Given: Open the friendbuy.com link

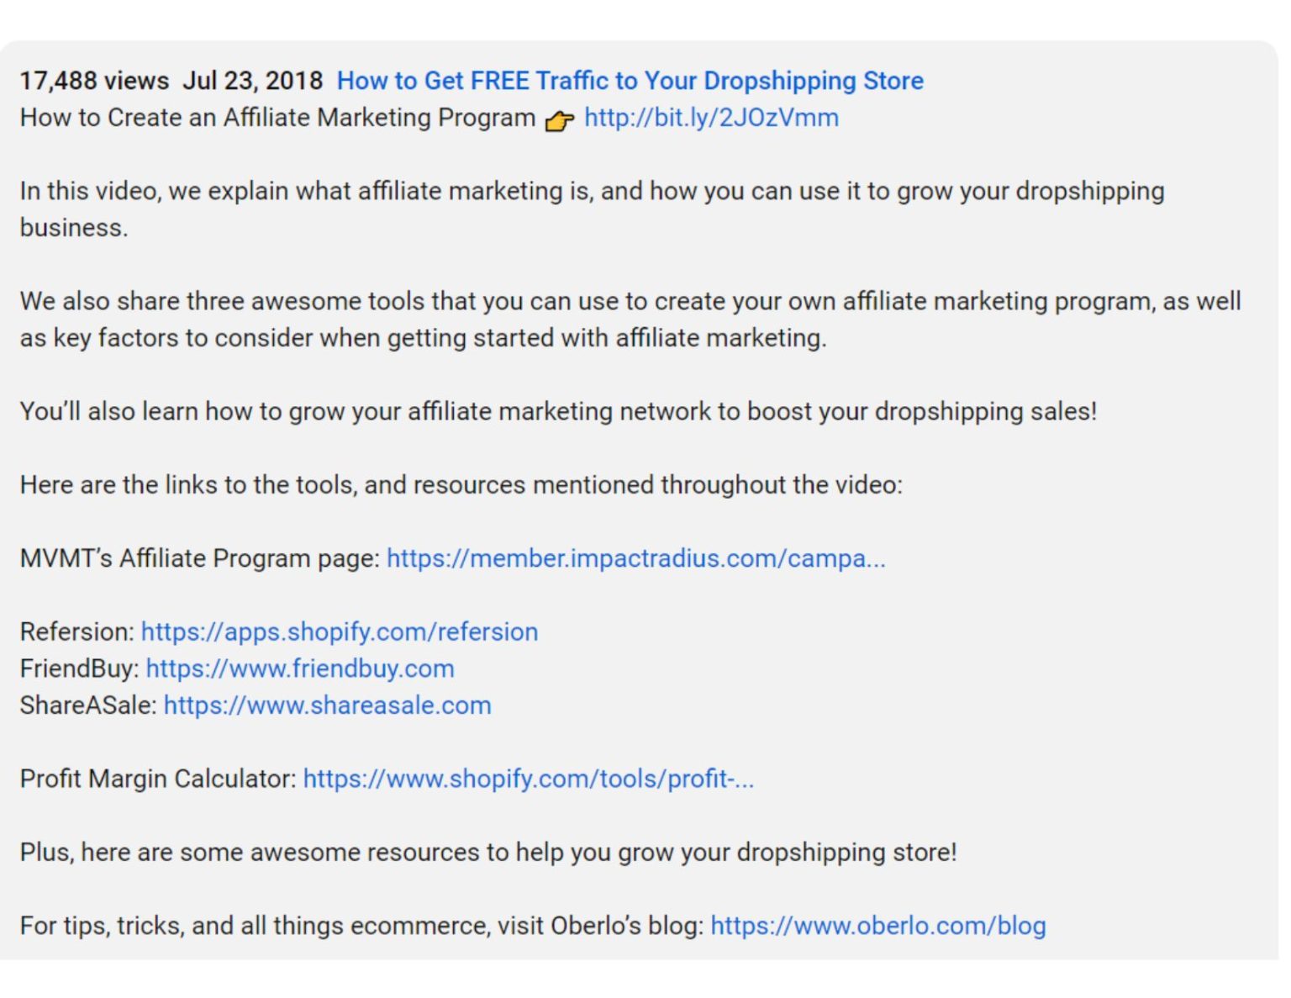Looking at the screenshot, I should pyautogui.click(x=300, y=669).
